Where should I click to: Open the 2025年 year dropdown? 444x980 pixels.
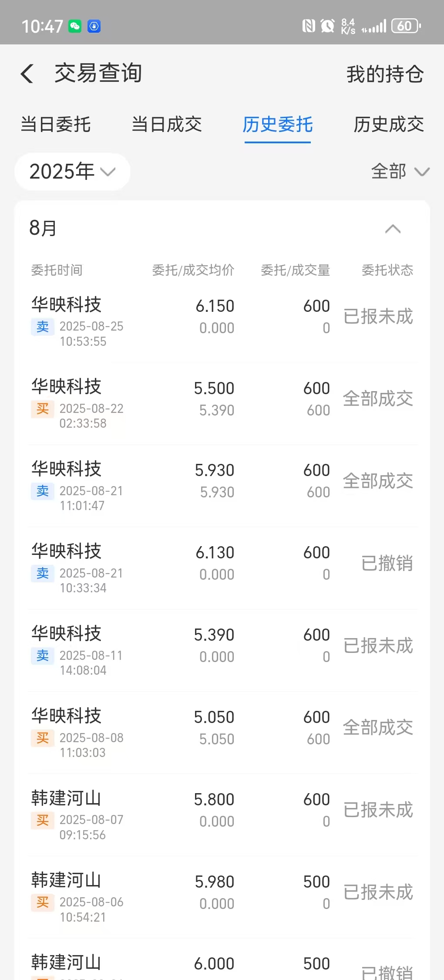(x=72, y=172)
